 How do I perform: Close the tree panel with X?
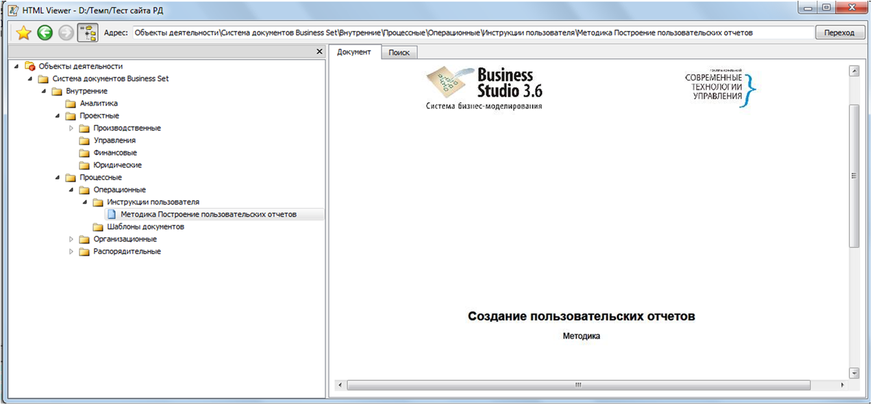click(319, 52)
